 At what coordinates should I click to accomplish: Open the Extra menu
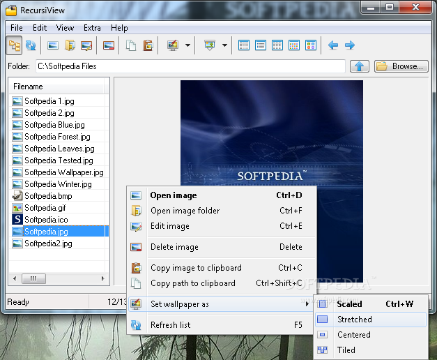(x=92, y=28)
